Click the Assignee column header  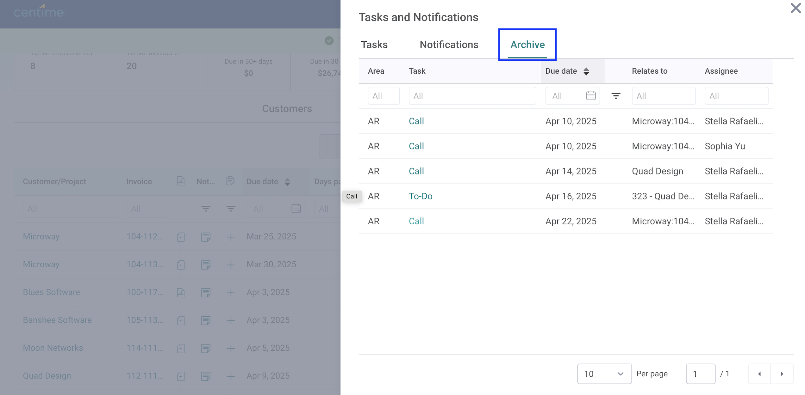point(721,71)
